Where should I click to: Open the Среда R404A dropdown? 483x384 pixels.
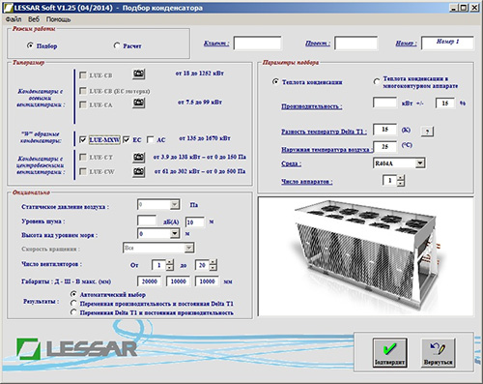420,163
